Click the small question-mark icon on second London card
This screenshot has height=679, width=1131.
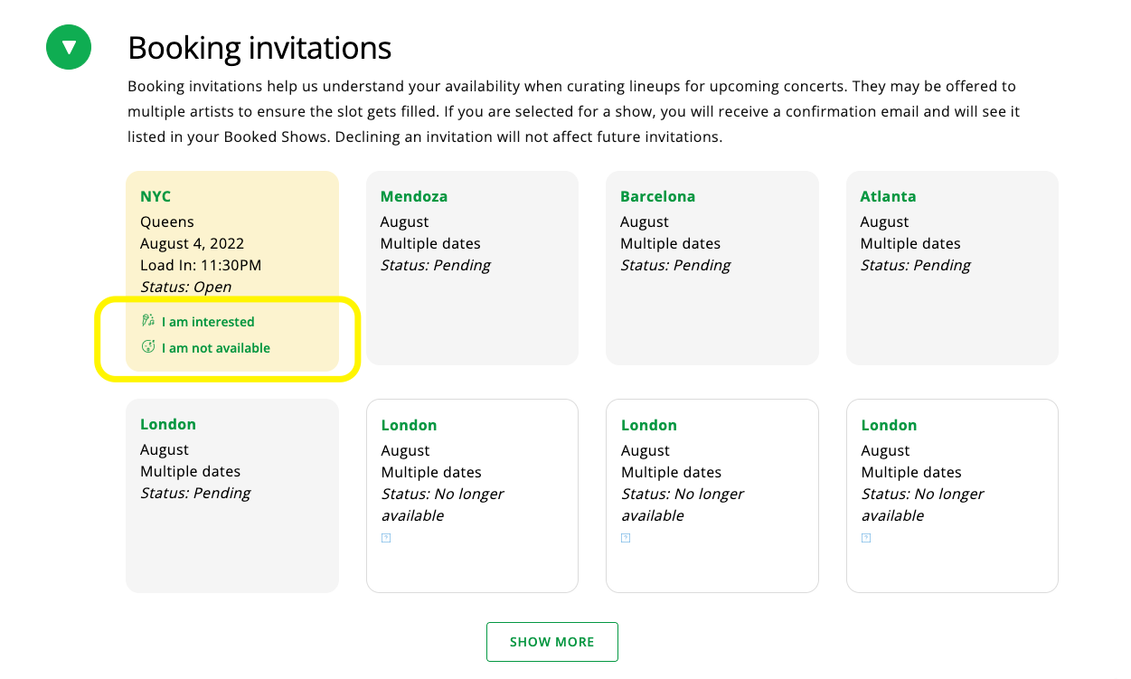pos(386,537)
